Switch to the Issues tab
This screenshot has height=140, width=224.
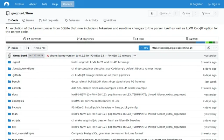[28, 20]
